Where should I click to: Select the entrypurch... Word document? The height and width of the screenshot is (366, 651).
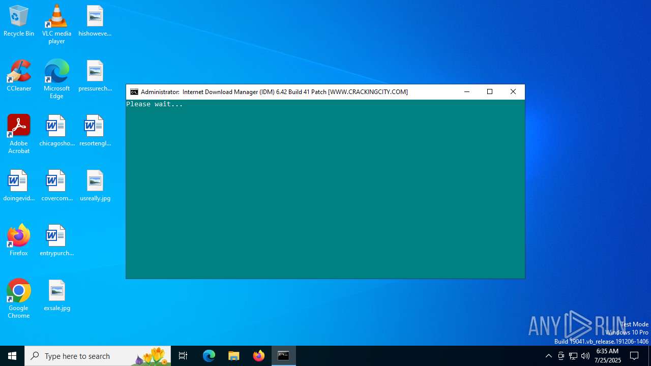56,241
